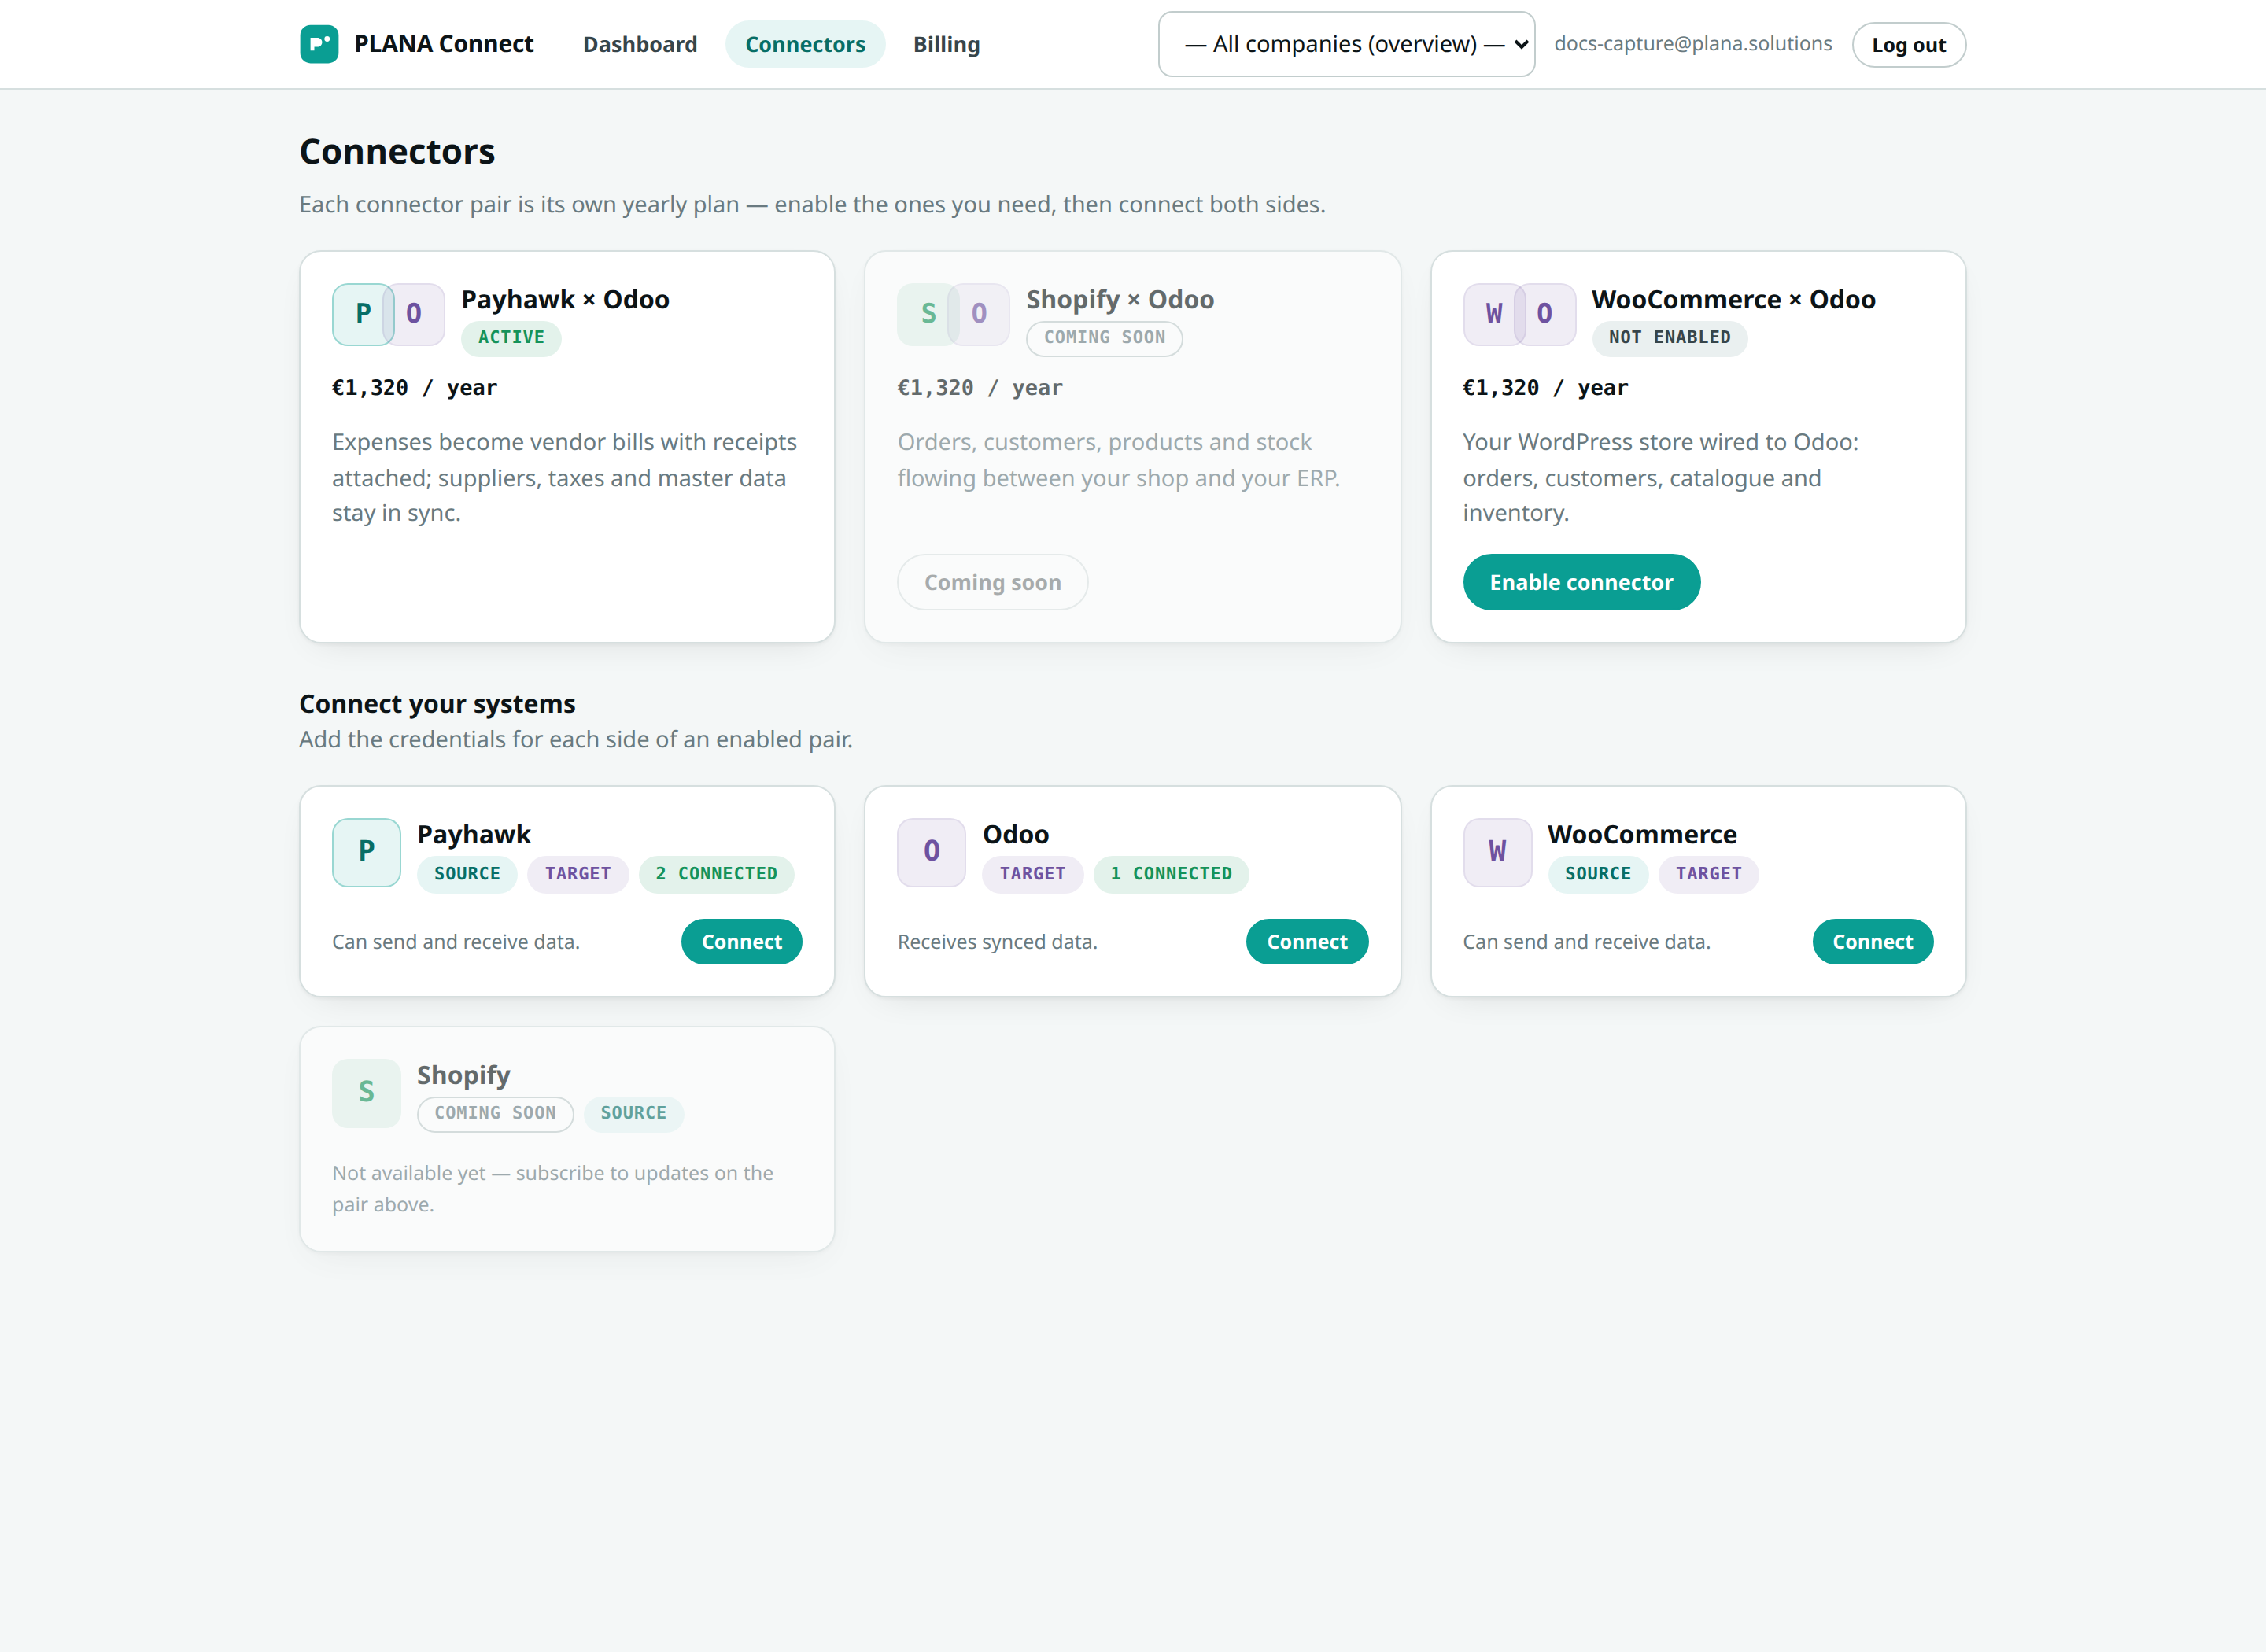Screen dimensions: 2266x1652
Task: Click the ACTIVE status badge
Action: point(511,338)
